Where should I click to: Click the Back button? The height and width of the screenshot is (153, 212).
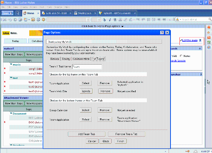(x=106, y=141)
